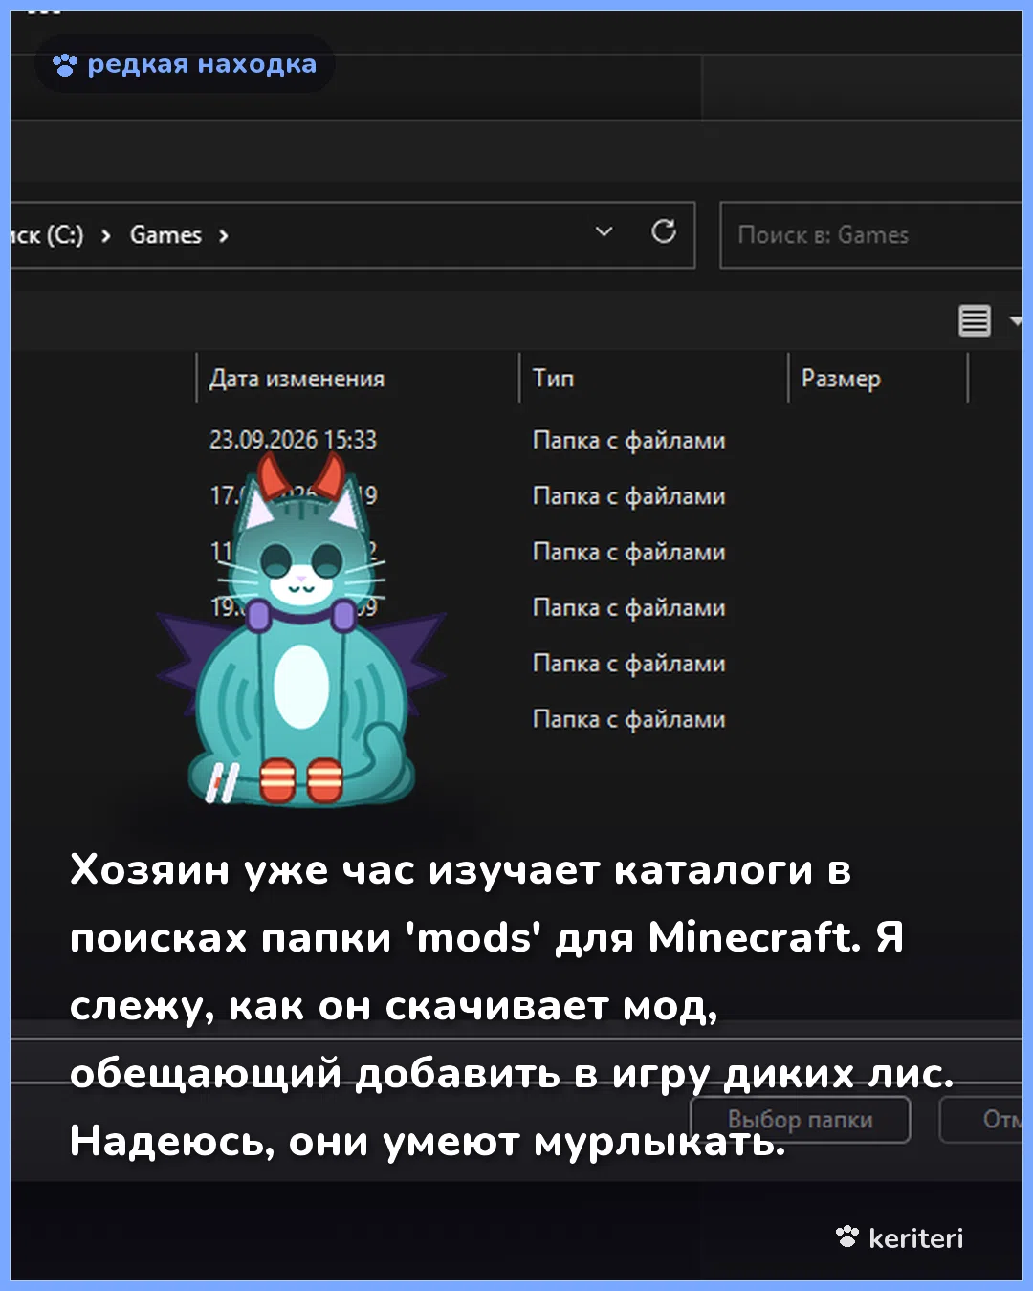Click the paw icon in the 'редкая находка' badge
This screenshot has height=1291, width=1033.
click(65, 65)
